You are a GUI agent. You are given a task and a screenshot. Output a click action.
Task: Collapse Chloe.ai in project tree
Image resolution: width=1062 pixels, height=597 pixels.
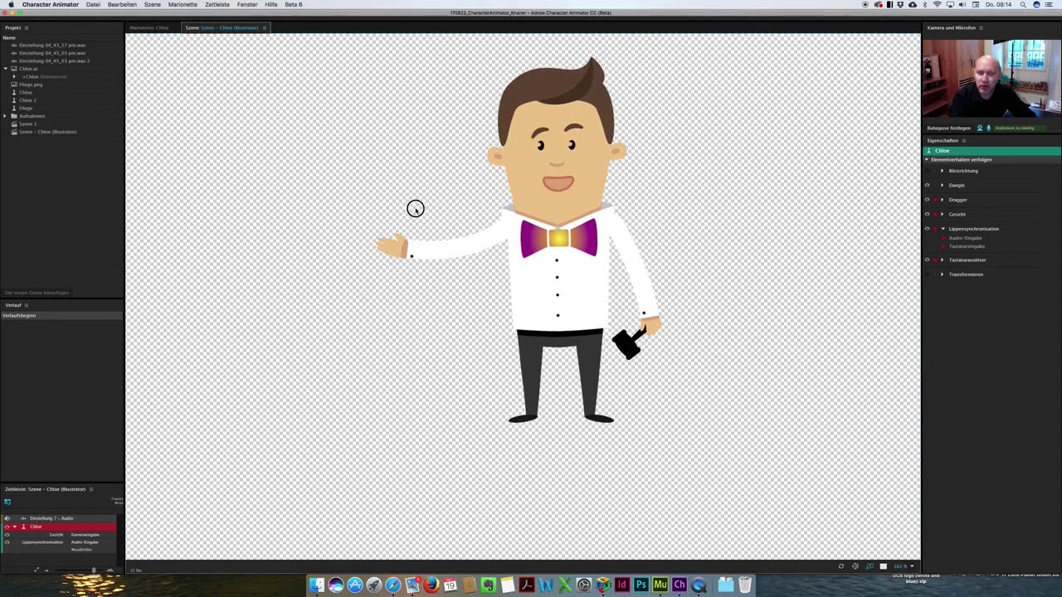click(x=6, y=69)
